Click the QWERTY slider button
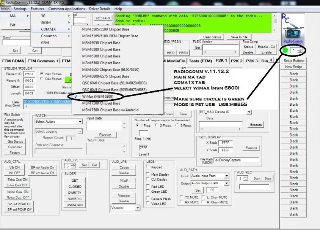 point(74,193)
